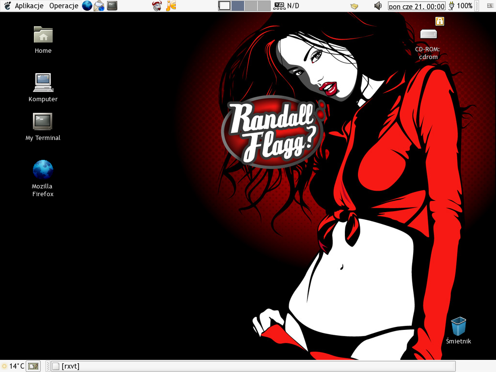
Task: Click the sticky notes applet button
Action: [x=33, y=366]
